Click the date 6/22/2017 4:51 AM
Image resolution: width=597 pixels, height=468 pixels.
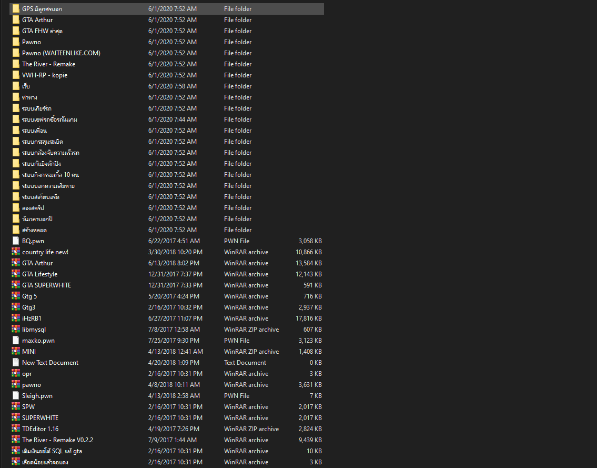(174, 241)
